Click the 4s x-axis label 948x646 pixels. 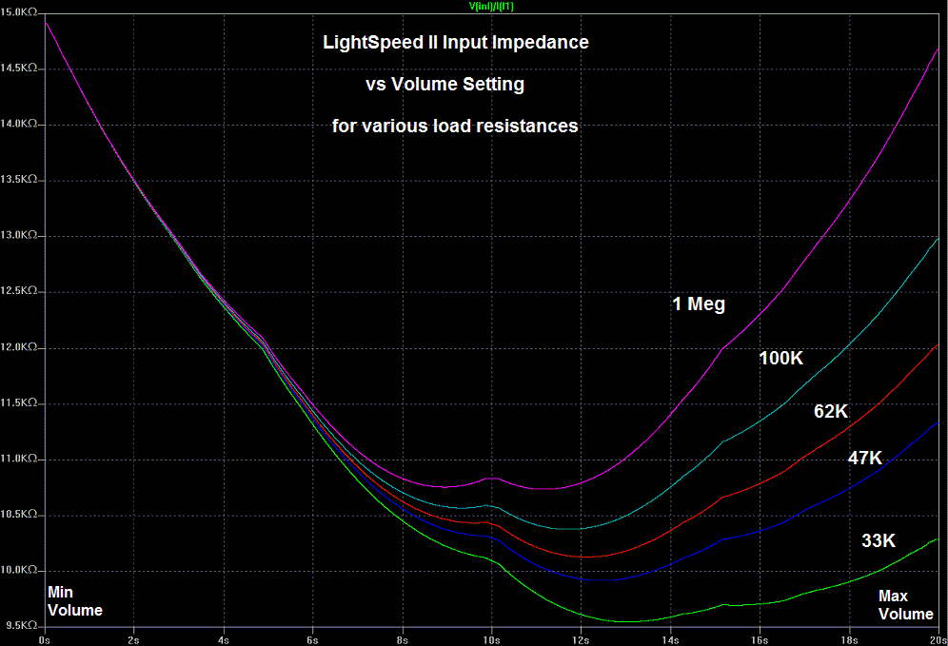pyautogui.click(x=223, y=640)
